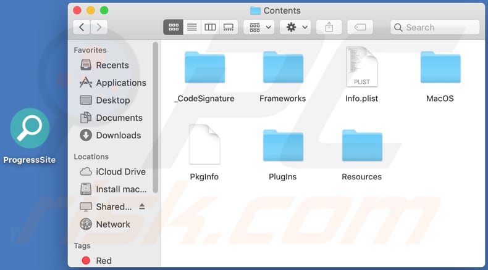The image size is (488, 270).
Task: Click the sidebar vertical scrollbar
Action: (x=155, y=118)
